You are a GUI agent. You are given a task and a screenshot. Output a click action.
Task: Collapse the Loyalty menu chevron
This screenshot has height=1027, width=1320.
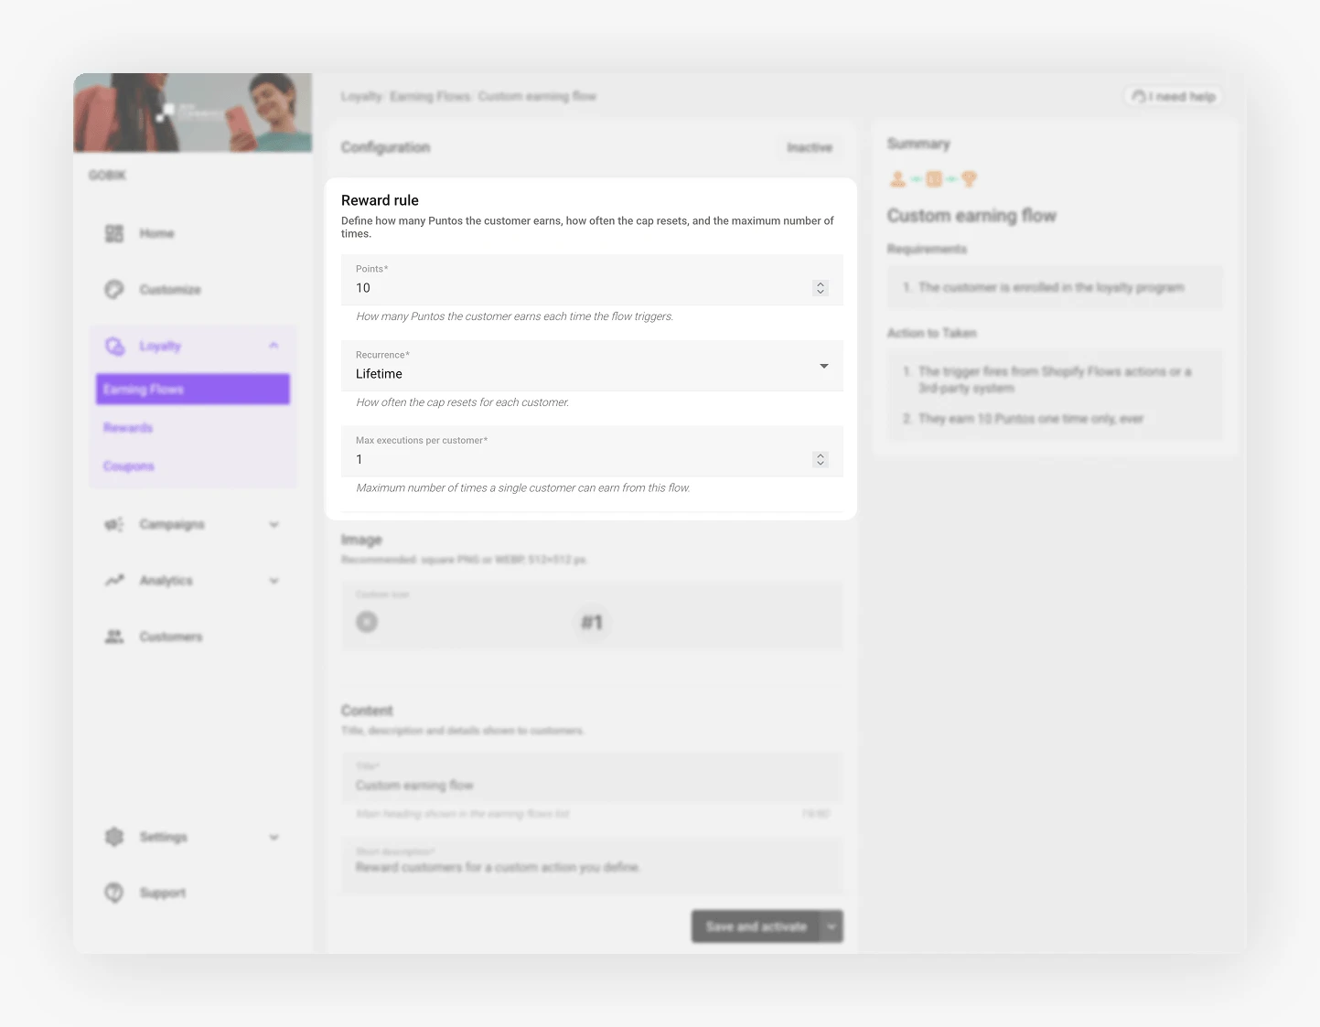coord(274,346)
